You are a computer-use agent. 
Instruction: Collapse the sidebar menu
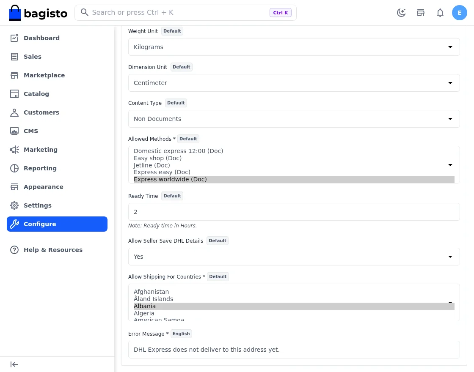(14, 364)
